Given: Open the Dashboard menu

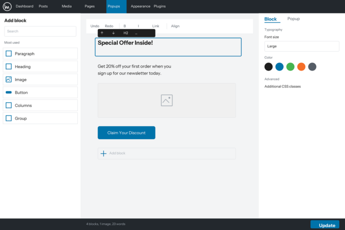Looking at the screenshot, I should [24, 6].
